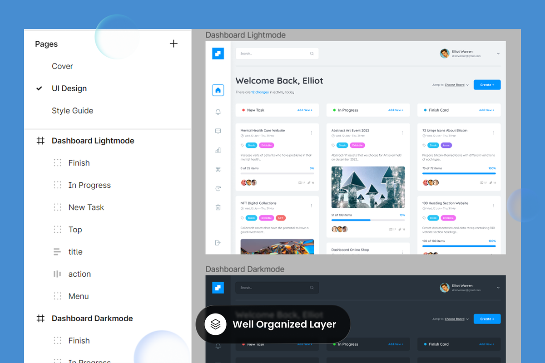545x363 pixels.
Task: Click Elliot Warren's avatar in Darkmode header
Action: [x=445, y=288]
